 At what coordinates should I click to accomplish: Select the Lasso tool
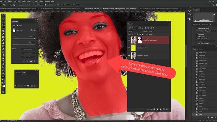coord(3,25)
